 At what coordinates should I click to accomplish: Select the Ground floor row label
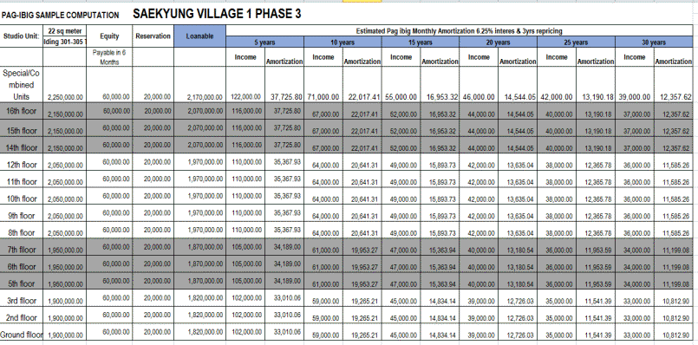click(22, 335)
